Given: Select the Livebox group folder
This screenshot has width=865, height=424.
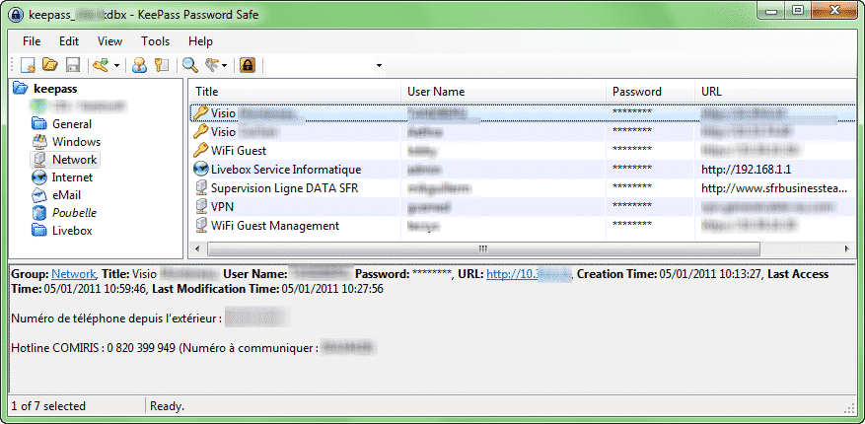Looking at the screenshot, I should coord(72,231).
